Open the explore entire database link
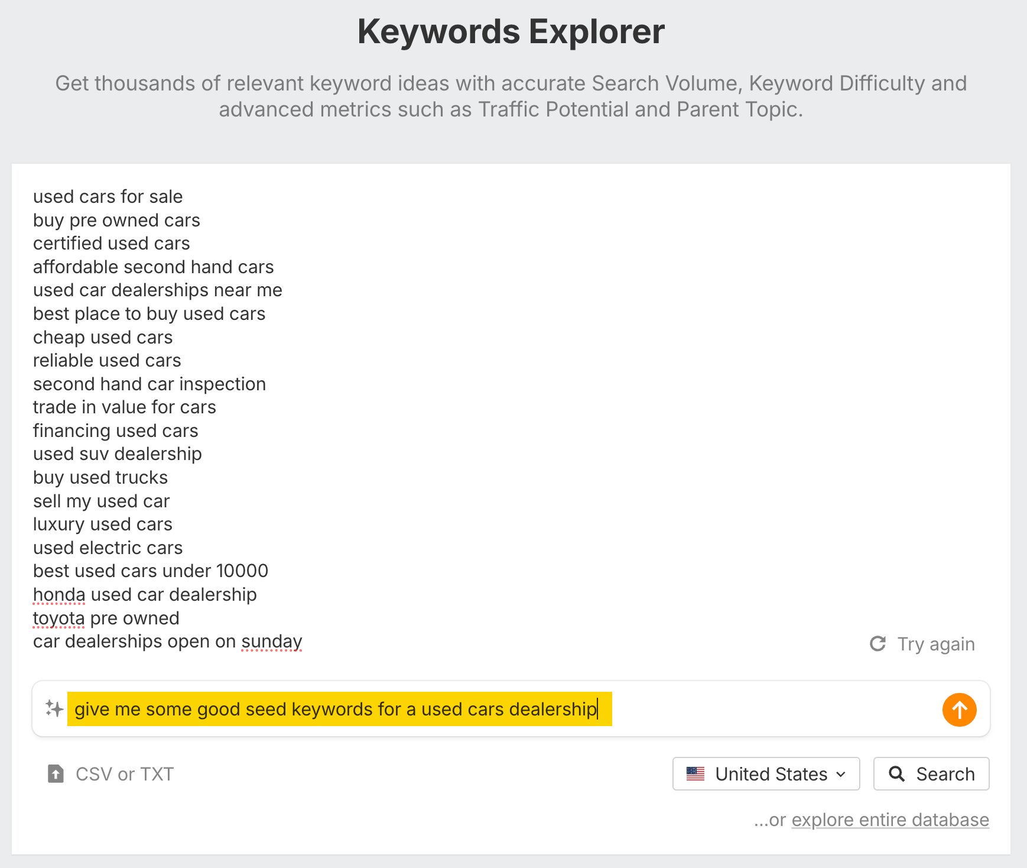1027x868 pixels. tap(890, 820)
